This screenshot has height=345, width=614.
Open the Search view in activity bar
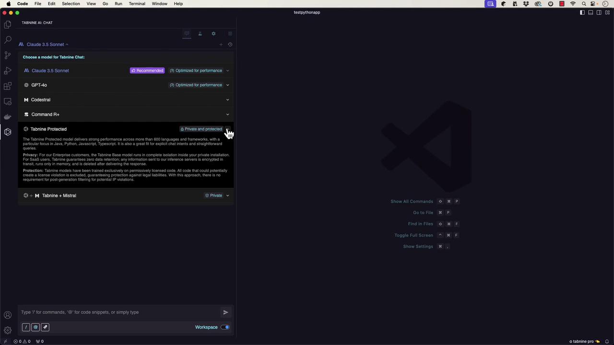pyautogui.click(x=8, y=40)
